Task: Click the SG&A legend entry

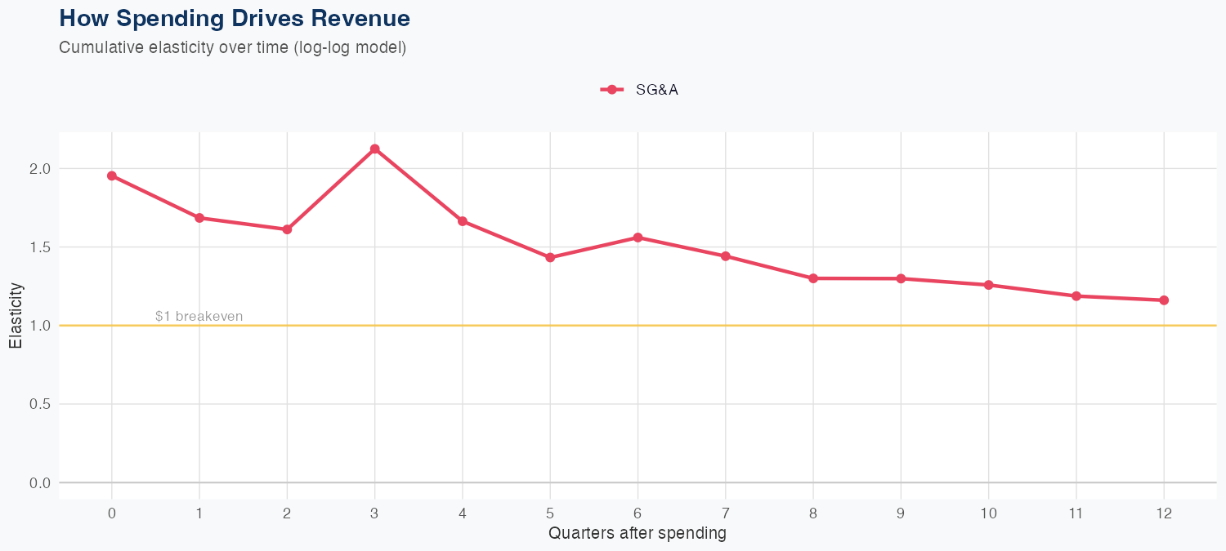Action: pyautogui.click(x=656, y=90)
